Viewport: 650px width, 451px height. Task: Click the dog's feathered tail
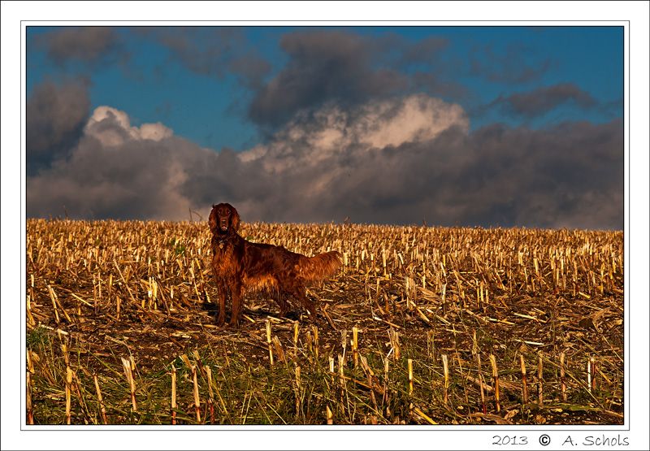(323, 265)
